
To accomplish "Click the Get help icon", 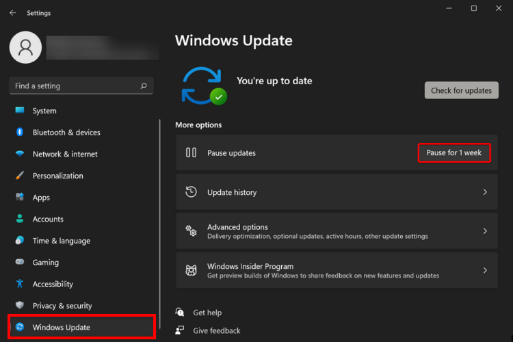I will pos(180,312).
